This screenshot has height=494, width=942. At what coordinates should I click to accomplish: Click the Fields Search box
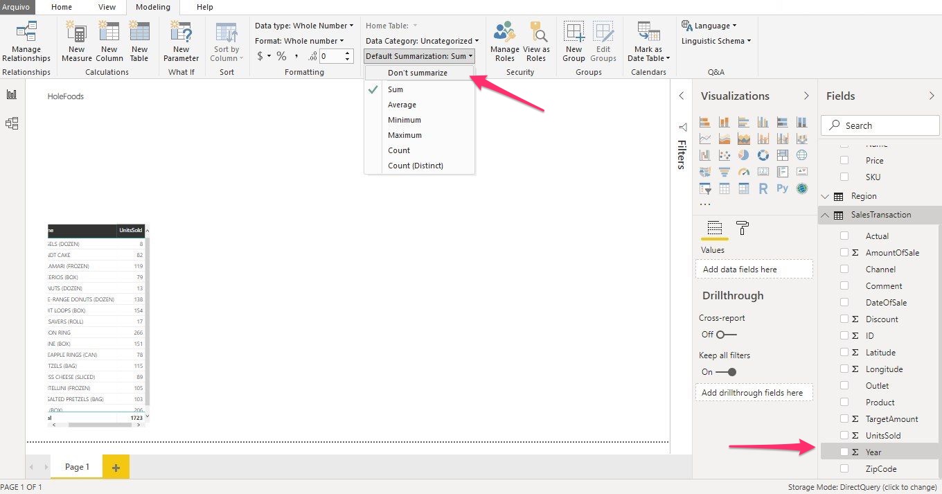pos(881,125)
